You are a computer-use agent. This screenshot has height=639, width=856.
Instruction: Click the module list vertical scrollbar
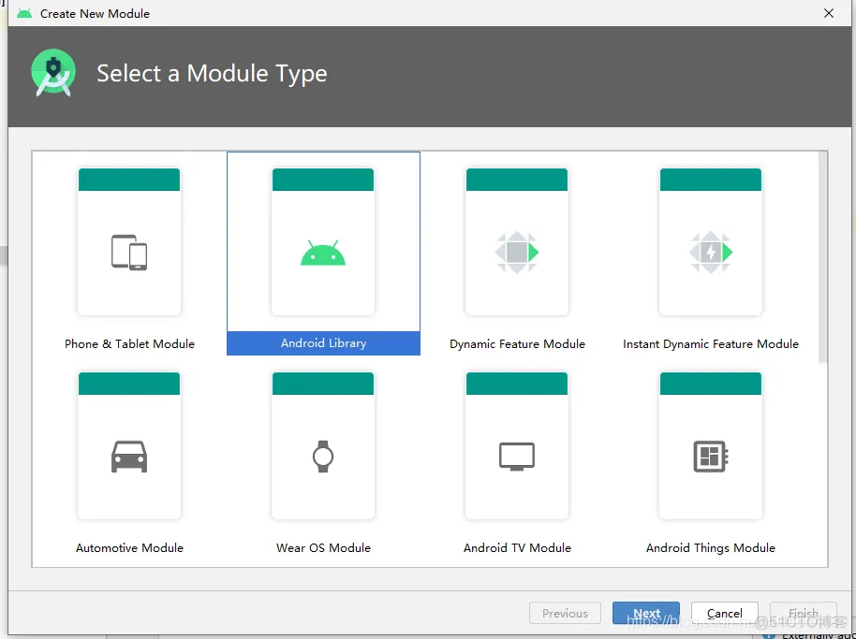(x=822, y=257)
